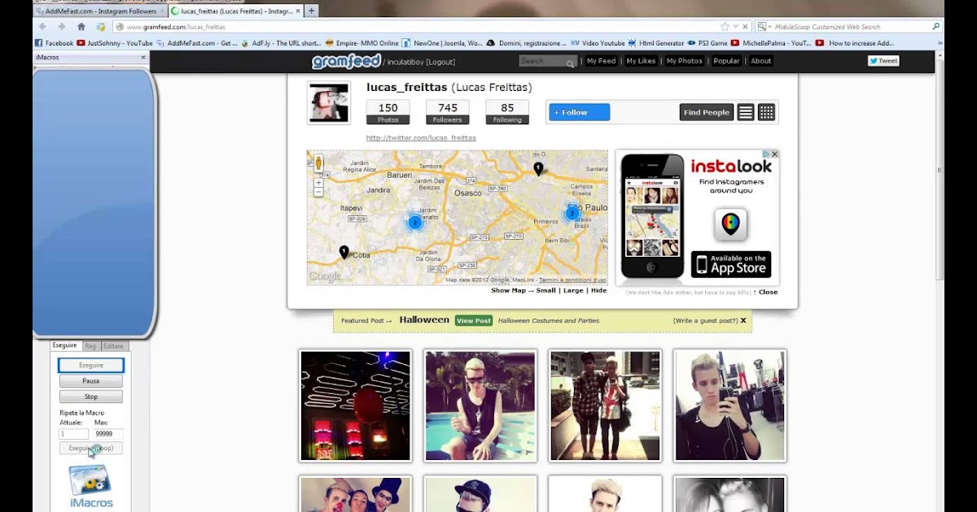Set map size to Large

click(573, 291)
